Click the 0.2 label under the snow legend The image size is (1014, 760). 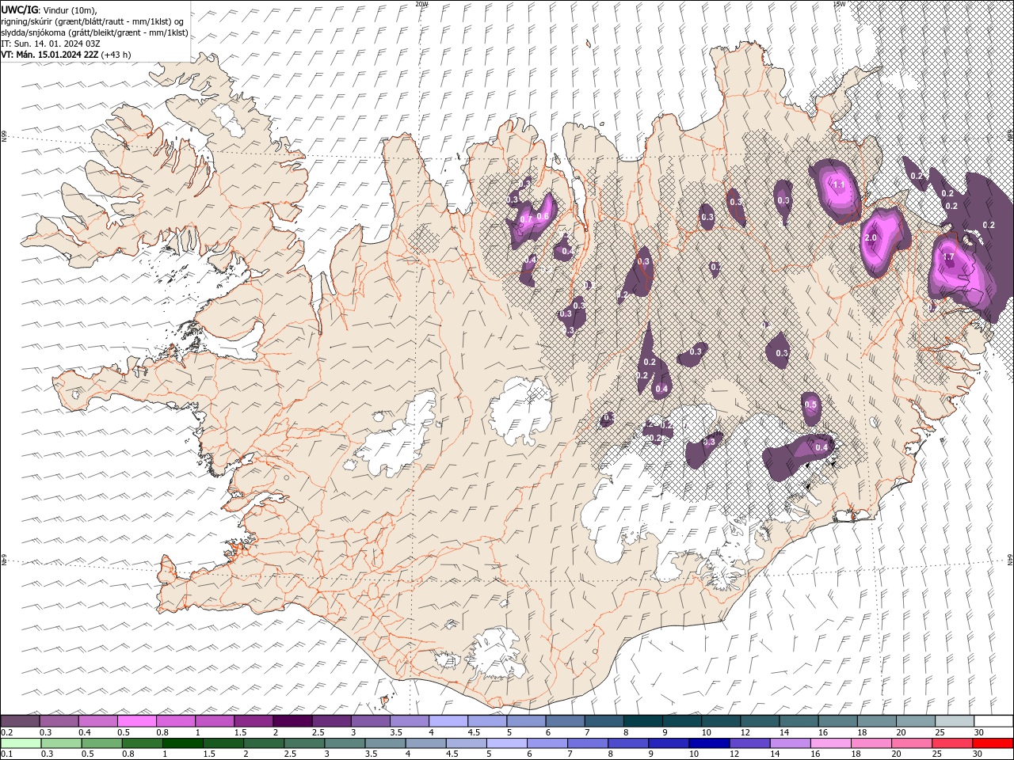coord(6,732)
